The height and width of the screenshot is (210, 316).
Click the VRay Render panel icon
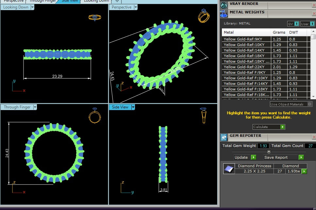224,5
